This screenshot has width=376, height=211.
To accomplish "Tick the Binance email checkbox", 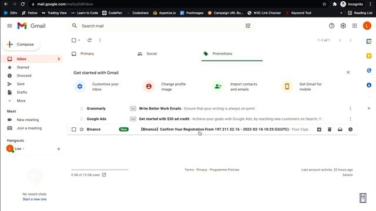I will coord(74,130).
